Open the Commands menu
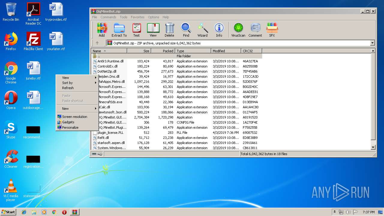The width and height of the screenshot is (384, 216). coord(108,17)
